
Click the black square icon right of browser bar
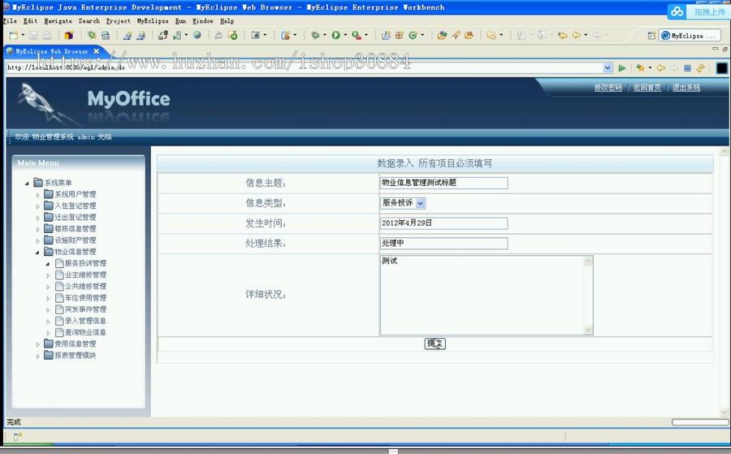tap(722, 68)
